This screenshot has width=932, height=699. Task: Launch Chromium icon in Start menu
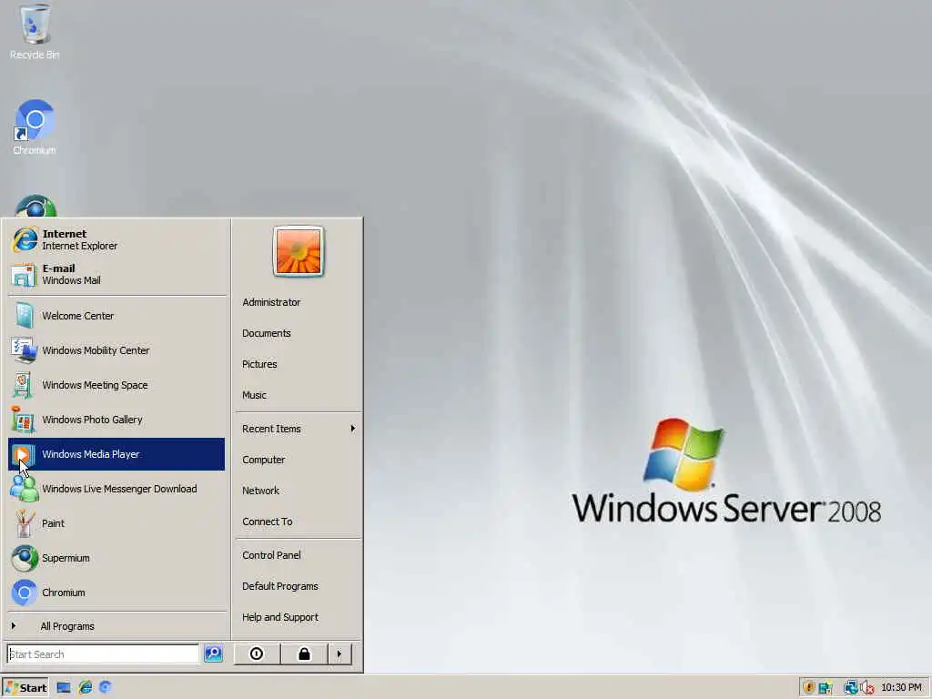(x=25, y=593)
